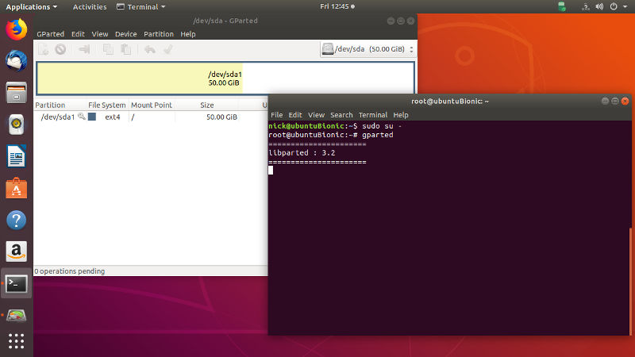Click the Mount Point column header
The height and width of the screenshot is (357, 635).
pyautogui.click(x=152, y=105)
